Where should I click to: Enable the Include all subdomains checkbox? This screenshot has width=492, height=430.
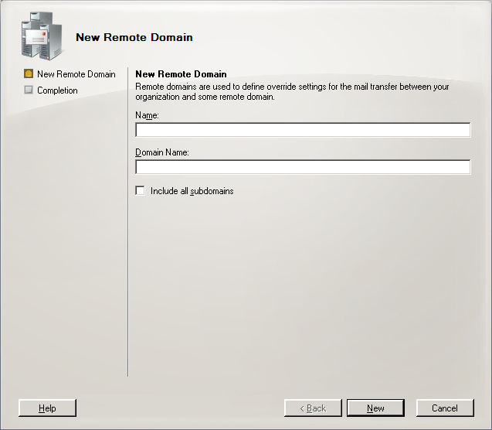[140, 191]
